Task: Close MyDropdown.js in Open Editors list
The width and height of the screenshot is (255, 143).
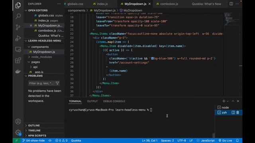Action: coord(31,25)
